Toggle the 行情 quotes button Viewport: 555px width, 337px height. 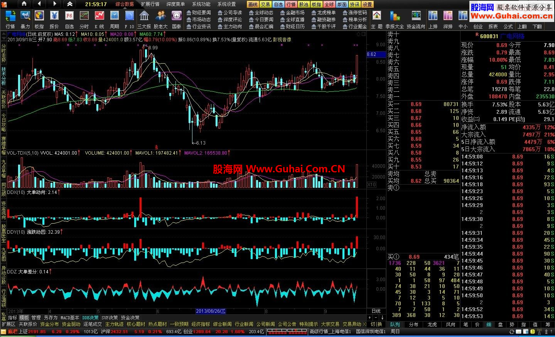pyautogui.click(x=291, y=4)
